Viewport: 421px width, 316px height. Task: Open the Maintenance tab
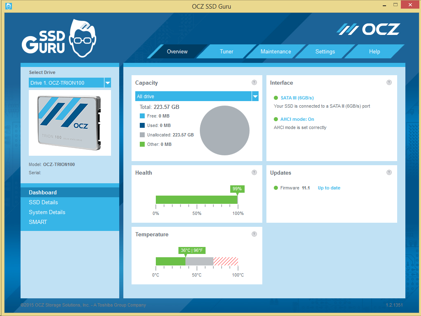pos(275,52)
